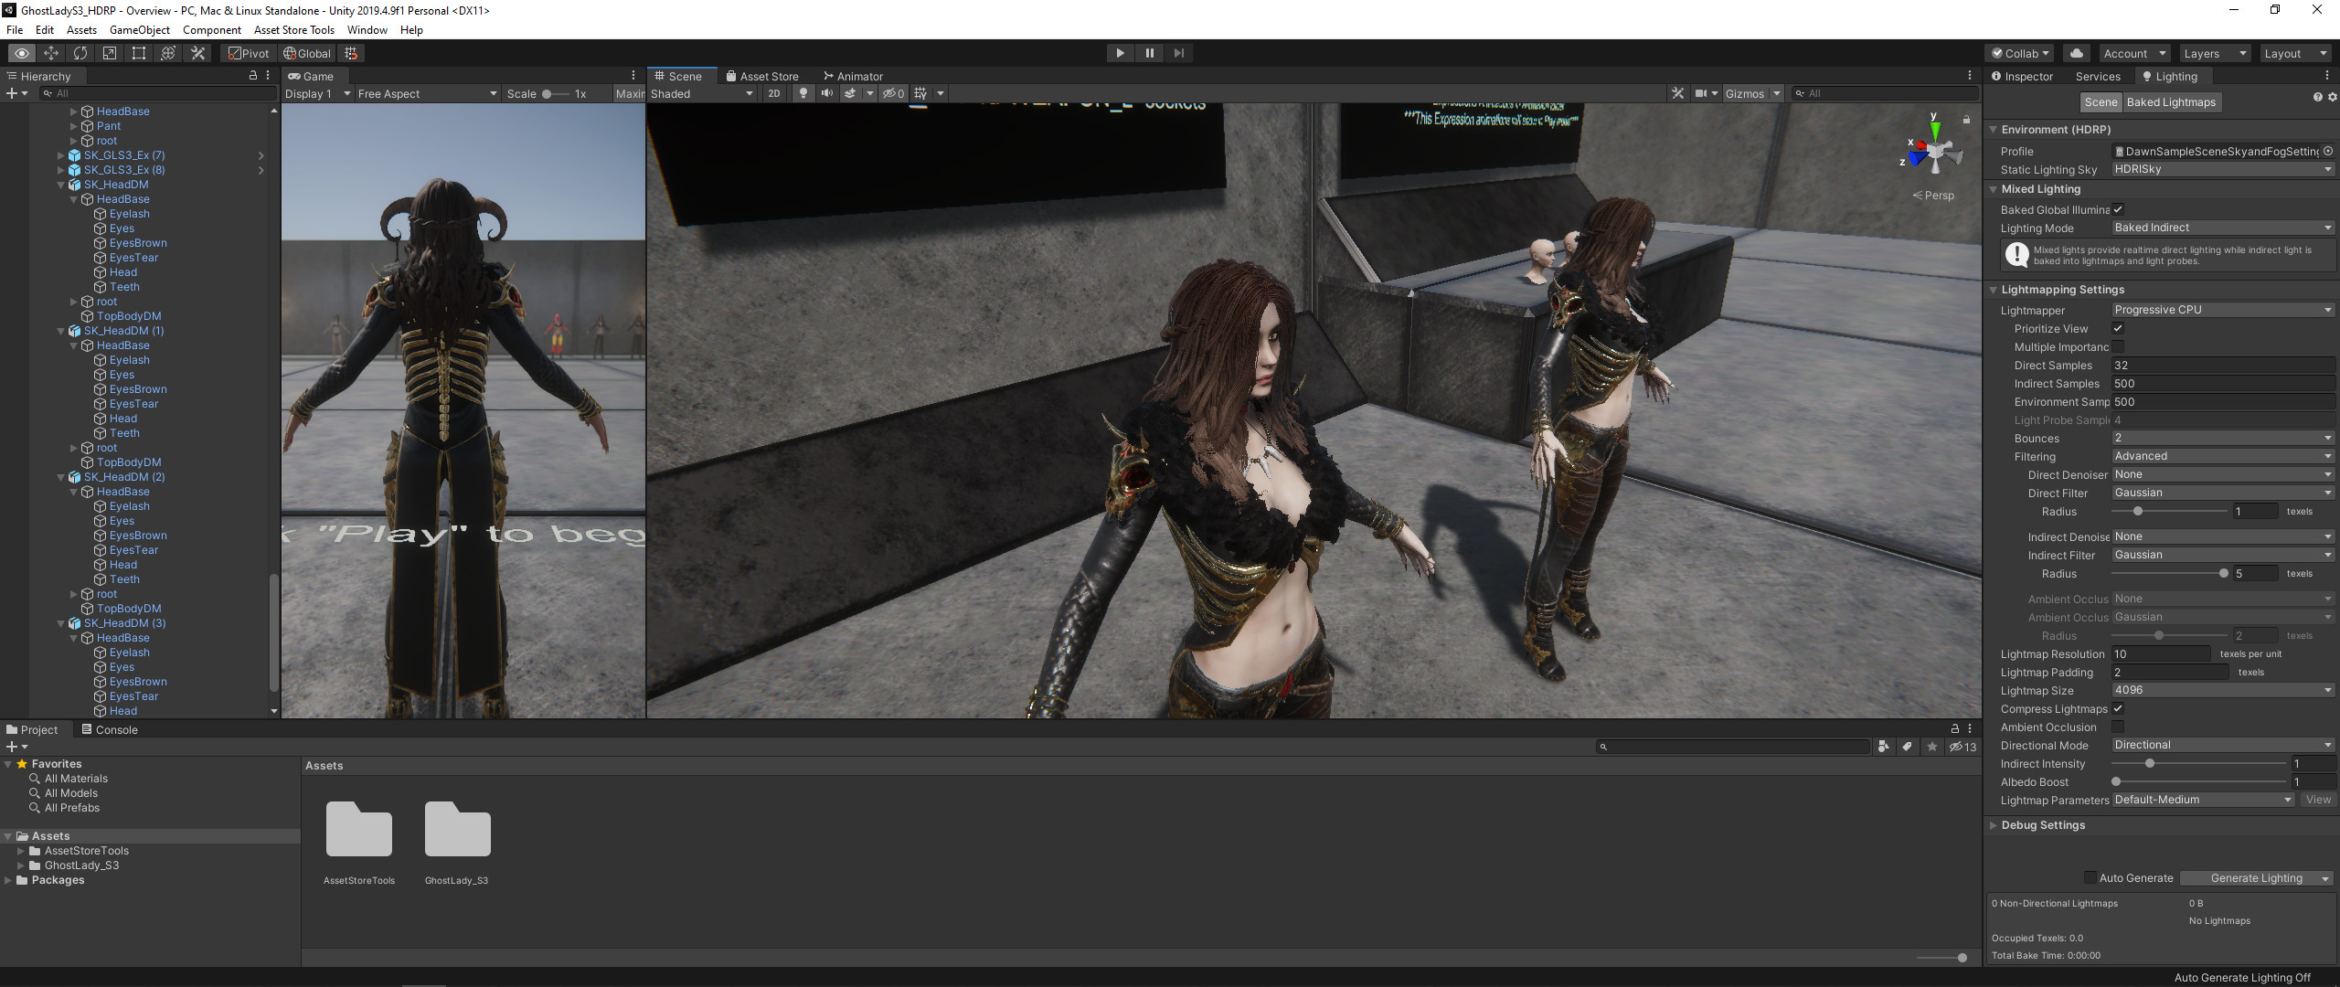Enable Ambient Occlusion checkbox

(2118, 727)
